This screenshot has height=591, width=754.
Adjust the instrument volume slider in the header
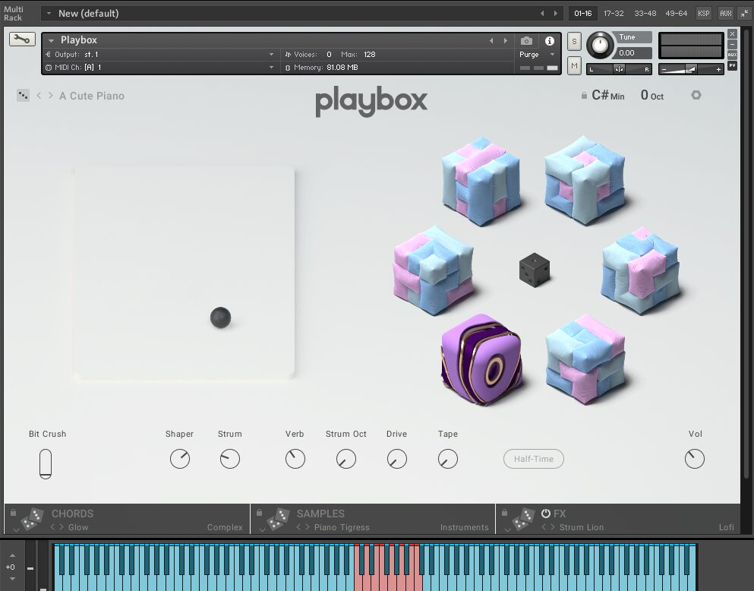pyautogui.click(x=691, y=68)
